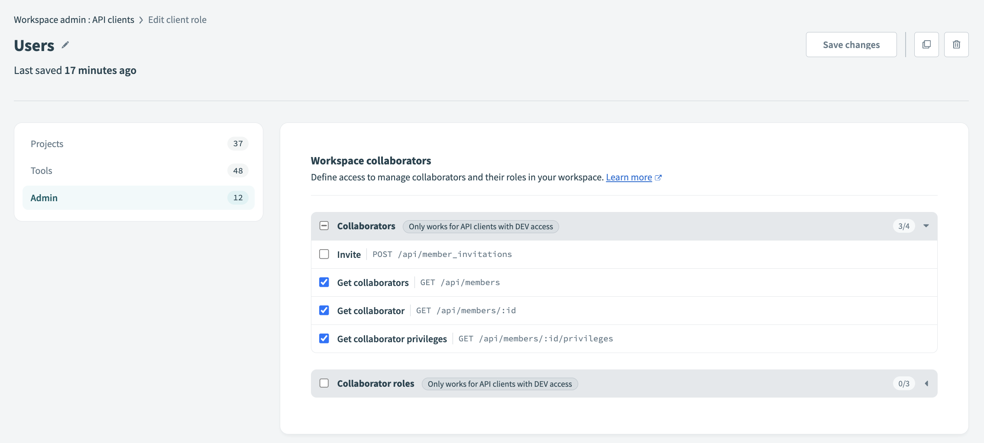Uncheck the Get collaborators checkbox

(324, 282)
